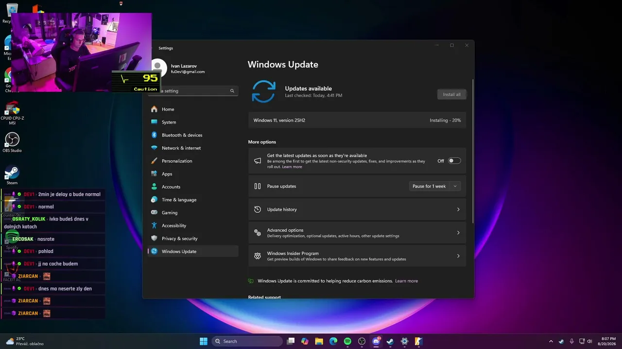Open File Explorer from the taskbar
Viewport: 622px width, 349px height.
(319, 341)
